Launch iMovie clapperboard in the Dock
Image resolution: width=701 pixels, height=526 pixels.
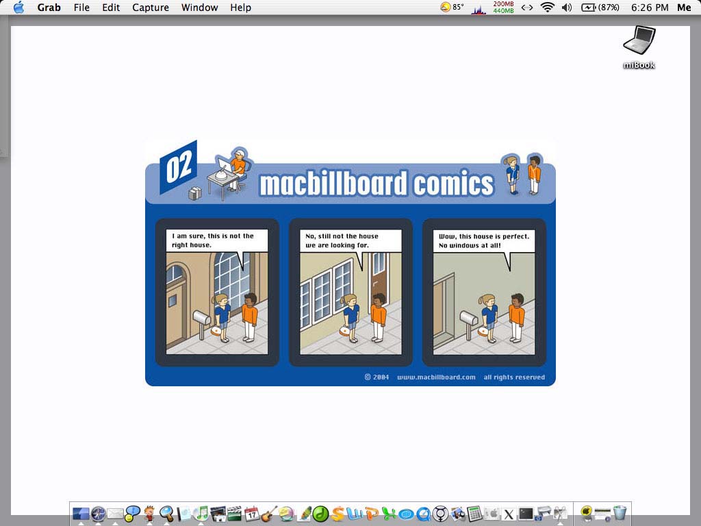(235, 514)
